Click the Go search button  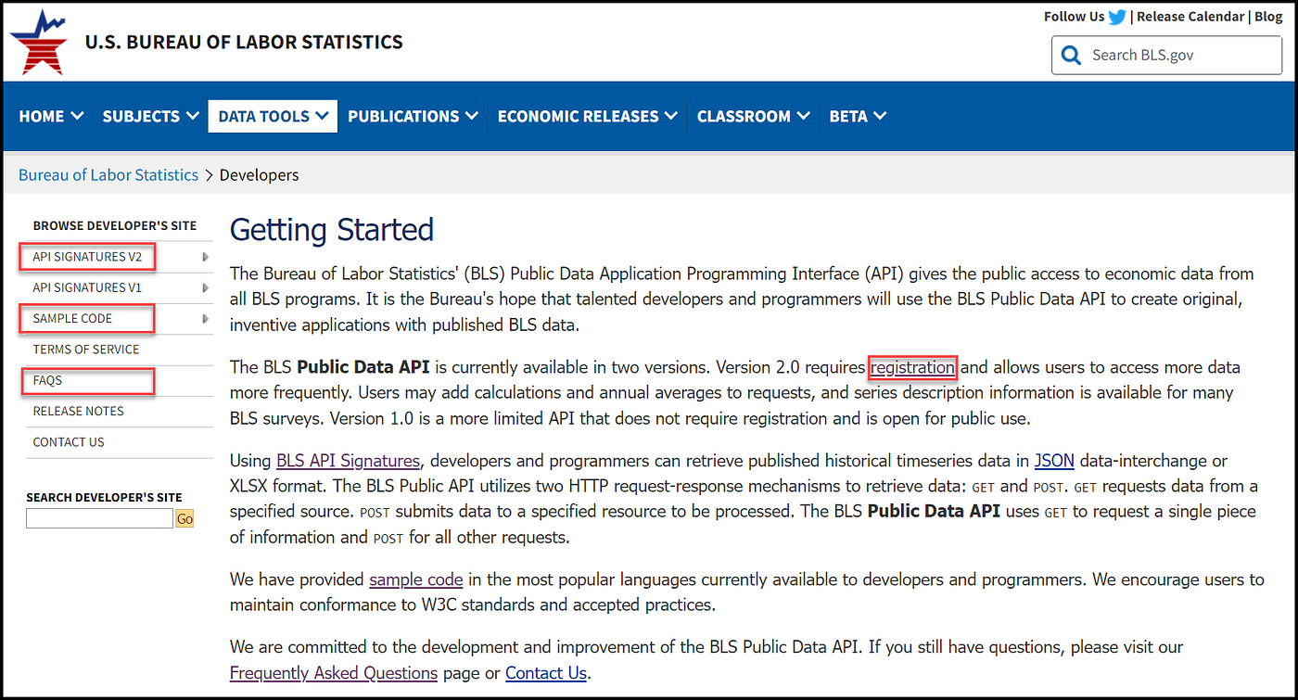pos(185,518)
